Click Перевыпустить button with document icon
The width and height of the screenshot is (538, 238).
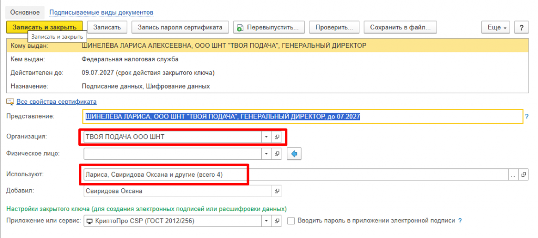pos(269,27)
